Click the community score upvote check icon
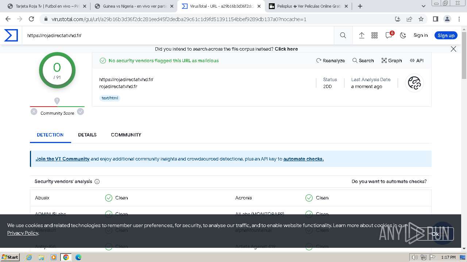467x262 pixels. 80,112
